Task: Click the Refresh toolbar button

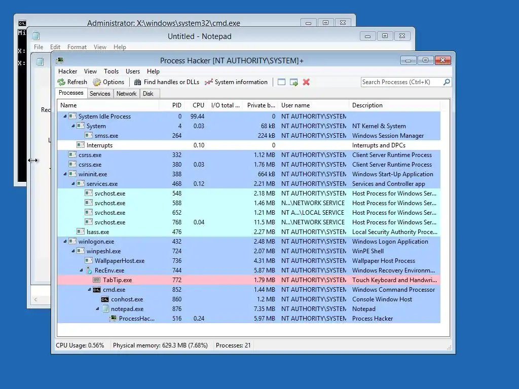Action: point(72,82)
